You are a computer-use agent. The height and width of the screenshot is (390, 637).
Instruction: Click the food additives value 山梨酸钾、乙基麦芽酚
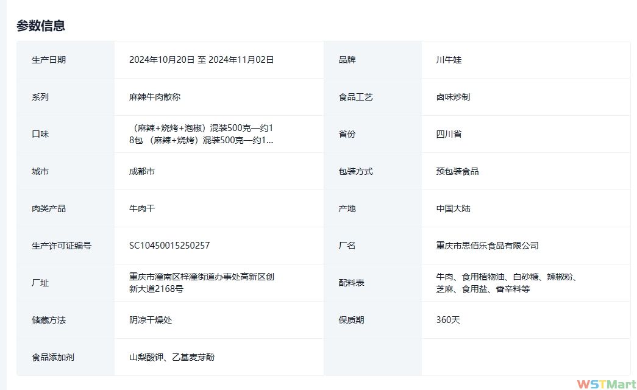click(172, 357)
